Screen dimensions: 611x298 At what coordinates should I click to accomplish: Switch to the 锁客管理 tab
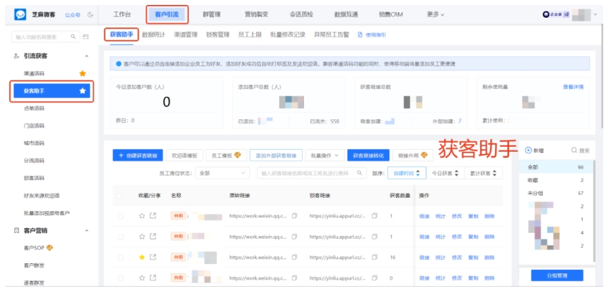coord(218,35)
